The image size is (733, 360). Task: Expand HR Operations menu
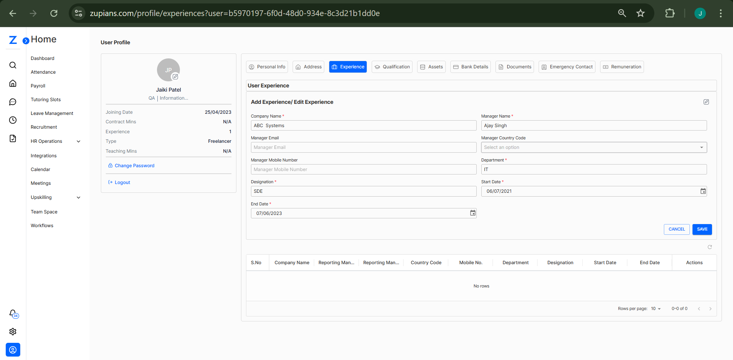point(78,141)
